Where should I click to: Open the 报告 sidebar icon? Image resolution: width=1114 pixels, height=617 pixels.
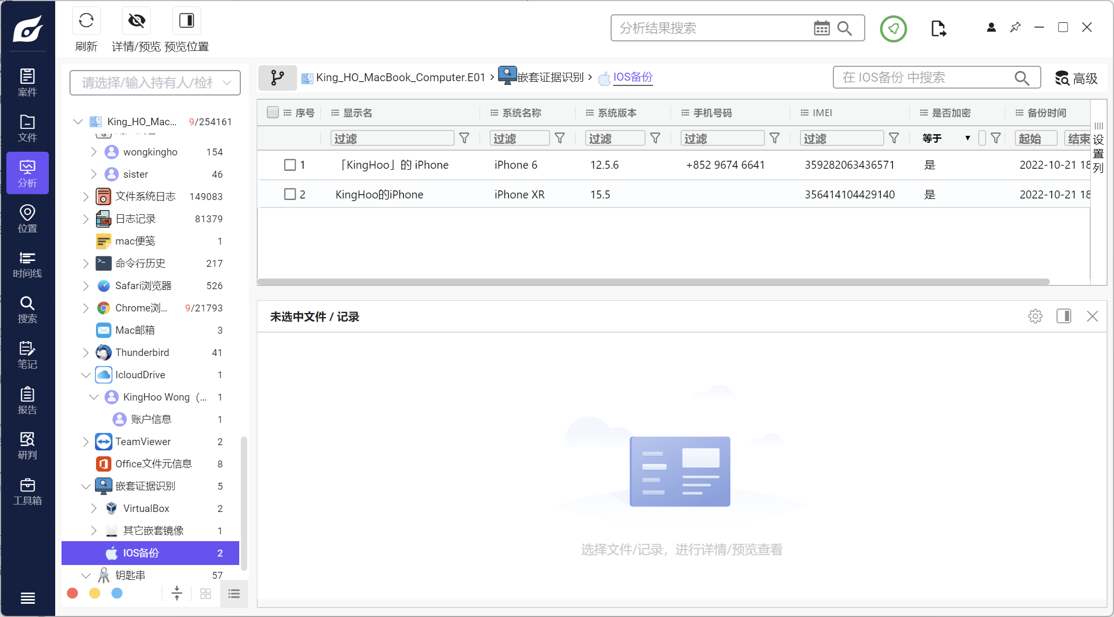coord(28,401)
